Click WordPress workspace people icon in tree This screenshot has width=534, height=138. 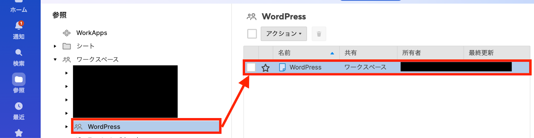(78, 127)
